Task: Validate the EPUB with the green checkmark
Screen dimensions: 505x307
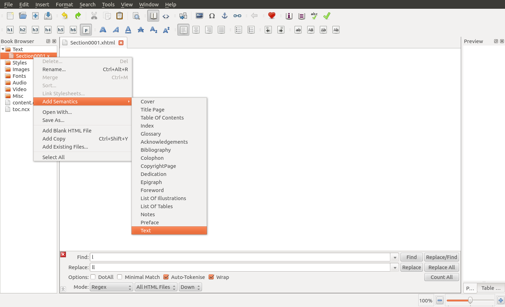Action: tap(327, 16)
